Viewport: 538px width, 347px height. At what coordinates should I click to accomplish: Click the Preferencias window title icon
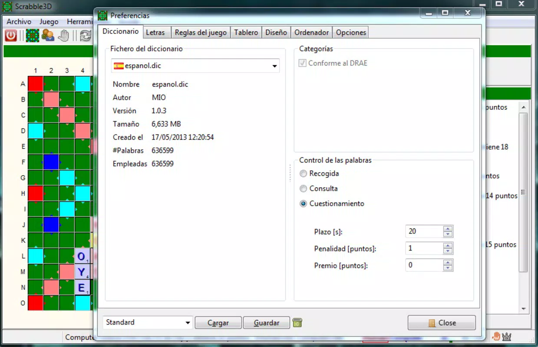point(102,16)
